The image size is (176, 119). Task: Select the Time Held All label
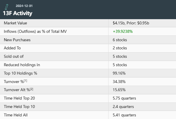click(x=16, y=115)
